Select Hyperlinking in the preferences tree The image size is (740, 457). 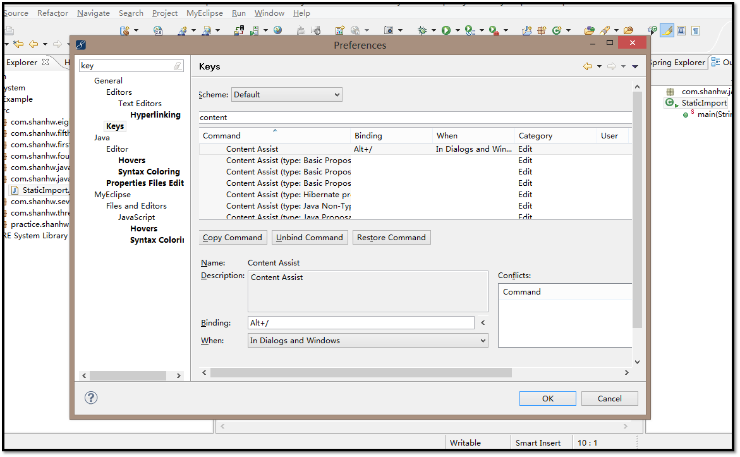[x=155, y=114]
